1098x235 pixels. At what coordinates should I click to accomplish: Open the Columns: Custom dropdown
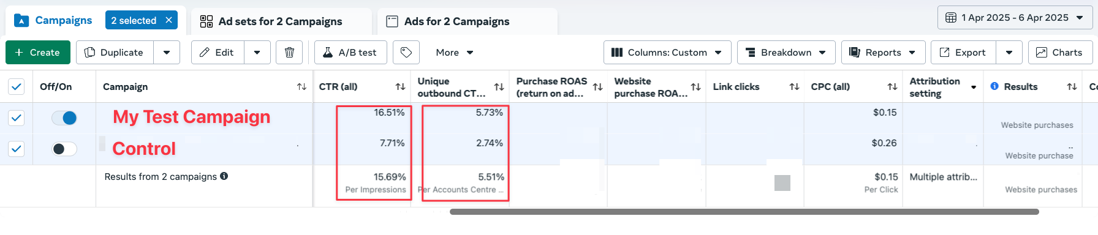click(667, 53)
